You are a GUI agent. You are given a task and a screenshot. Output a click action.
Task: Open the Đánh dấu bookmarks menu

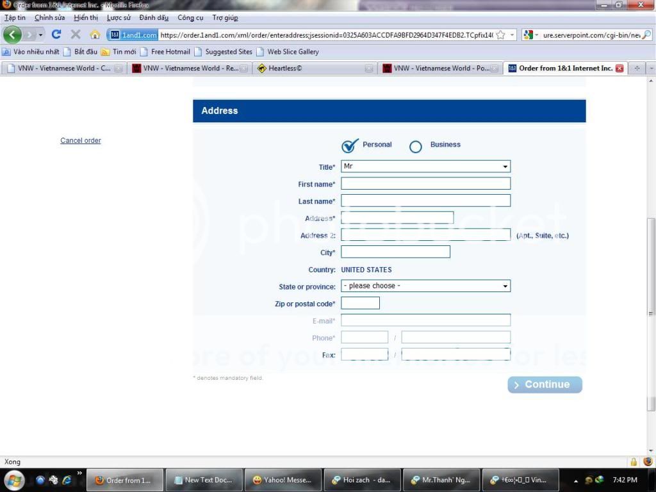coord(154,18)
